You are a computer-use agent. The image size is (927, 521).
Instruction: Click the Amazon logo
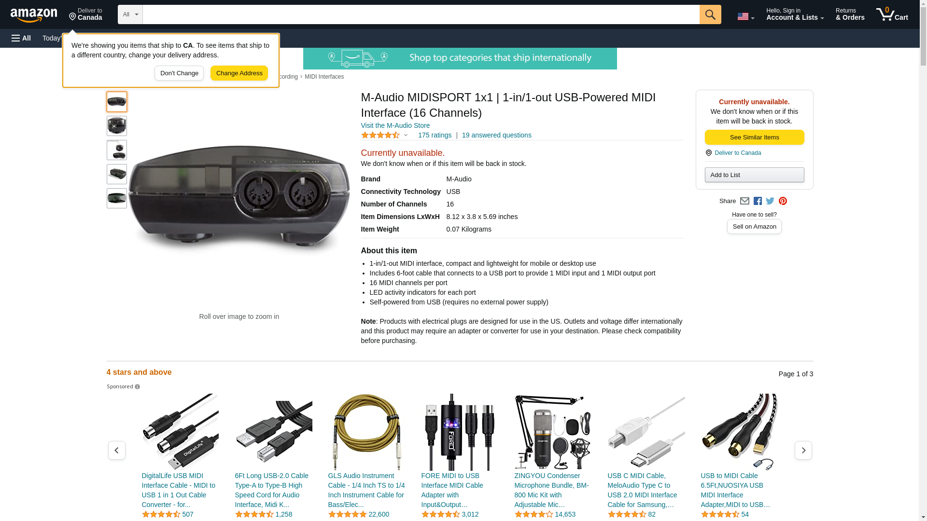[34, 15]
